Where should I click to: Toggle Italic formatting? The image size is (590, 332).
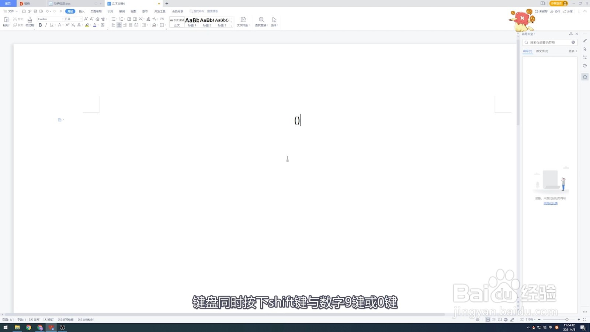coord(46,25)
